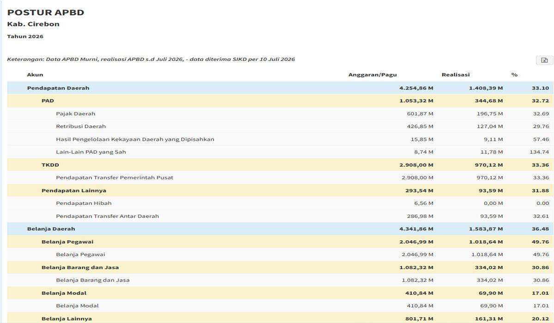The width and height of the screenshot is (554, 323).
Task: Click the 1.053,32 M PAD budget
Action: pyautogui.click(x=416, y=101)
